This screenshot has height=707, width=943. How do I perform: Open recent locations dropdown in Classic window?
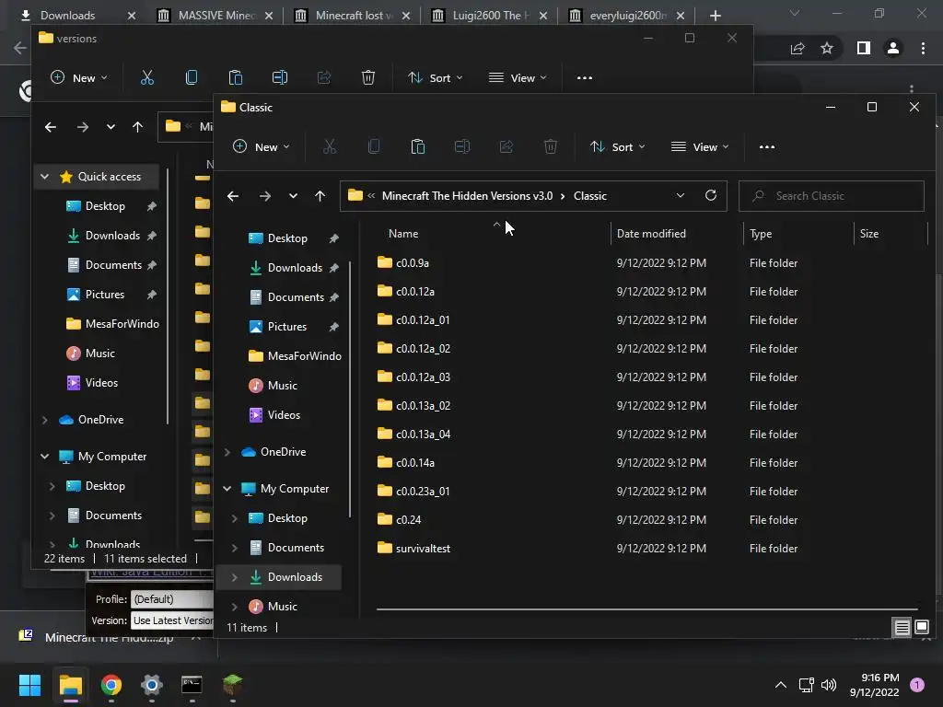pyautogui.click(x=293, y=196)
